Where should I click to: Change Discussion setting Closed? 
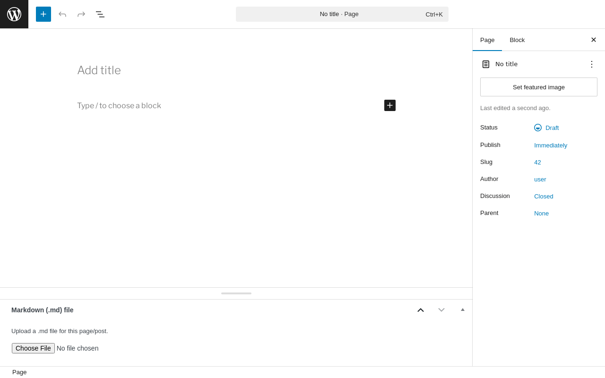coord(544,196)
